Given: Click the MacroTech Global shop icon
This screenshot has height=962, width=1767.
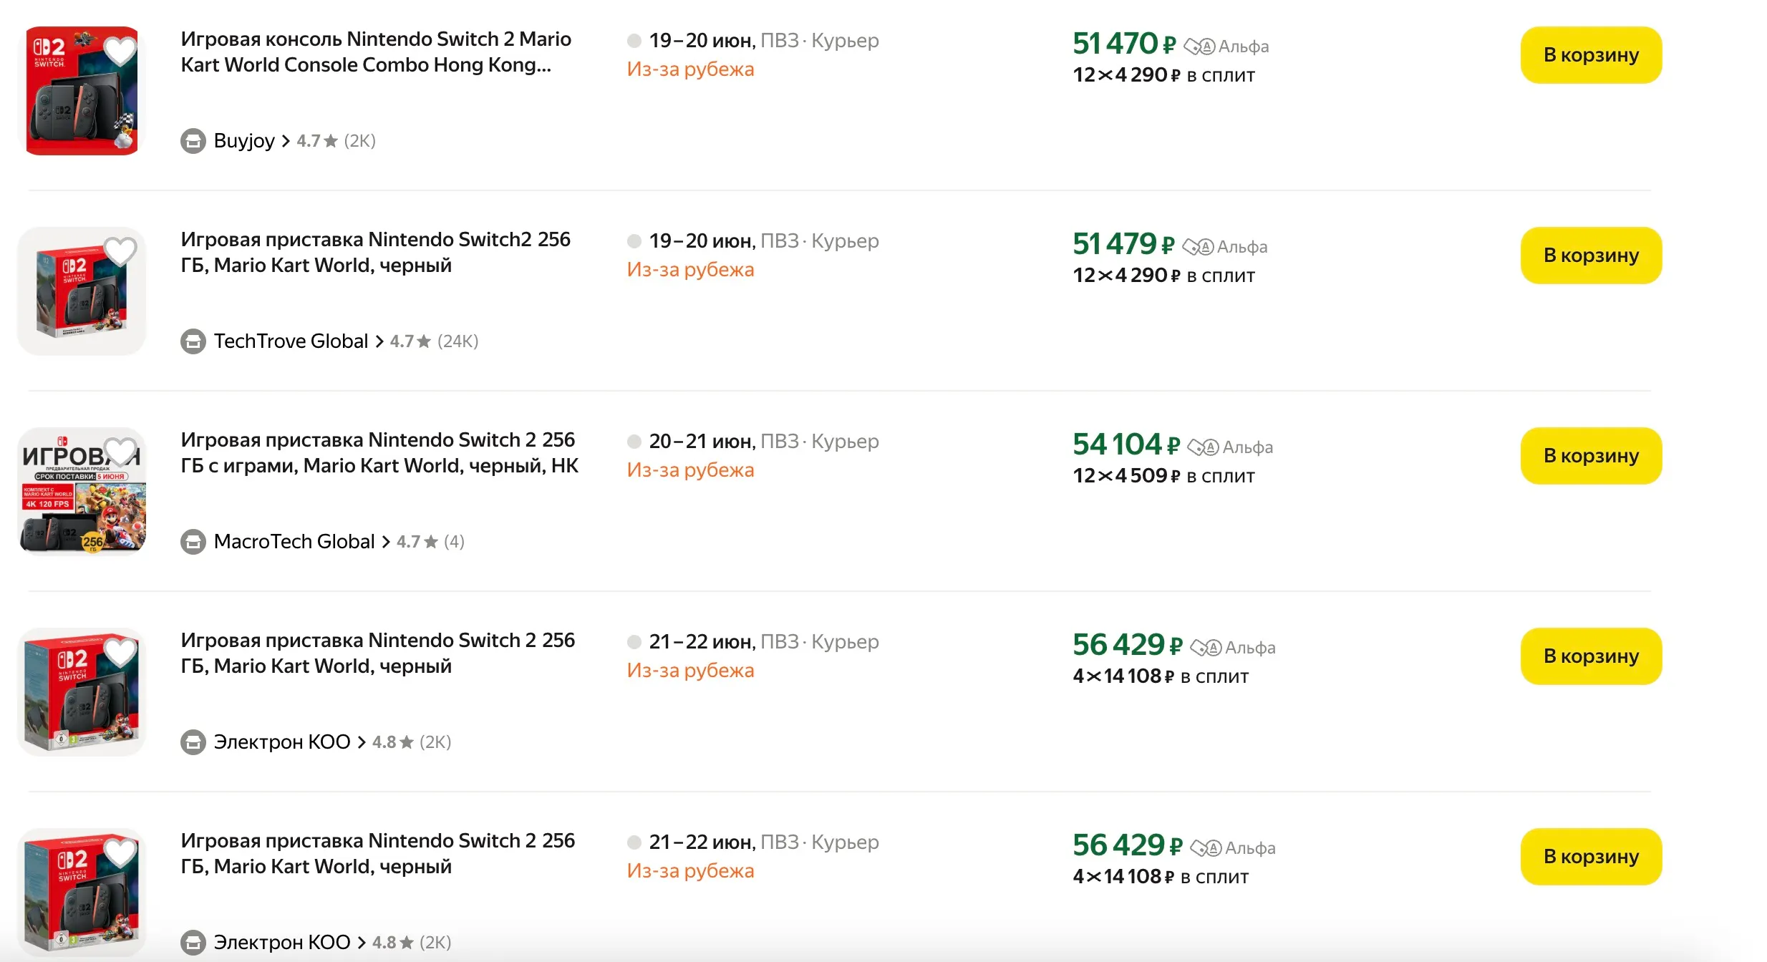Looking at the screenshot, I should (193, 542).
